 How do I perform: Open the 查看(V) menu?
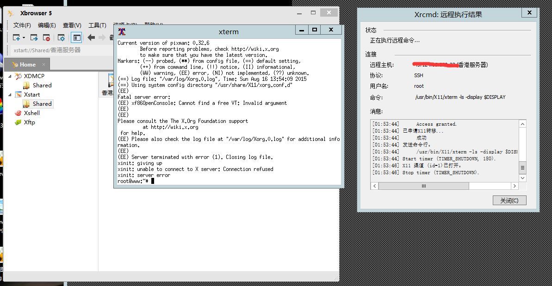pyautogui.click(x=72, y=25)
